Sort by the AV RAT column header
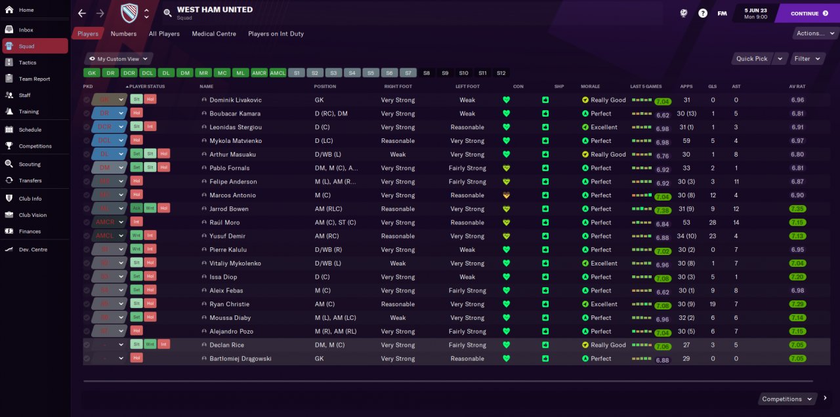 797,87
